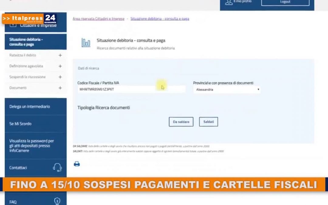The image size is (328, 205).
Task: Open Se Mi Scordo section
Action: 36,124
